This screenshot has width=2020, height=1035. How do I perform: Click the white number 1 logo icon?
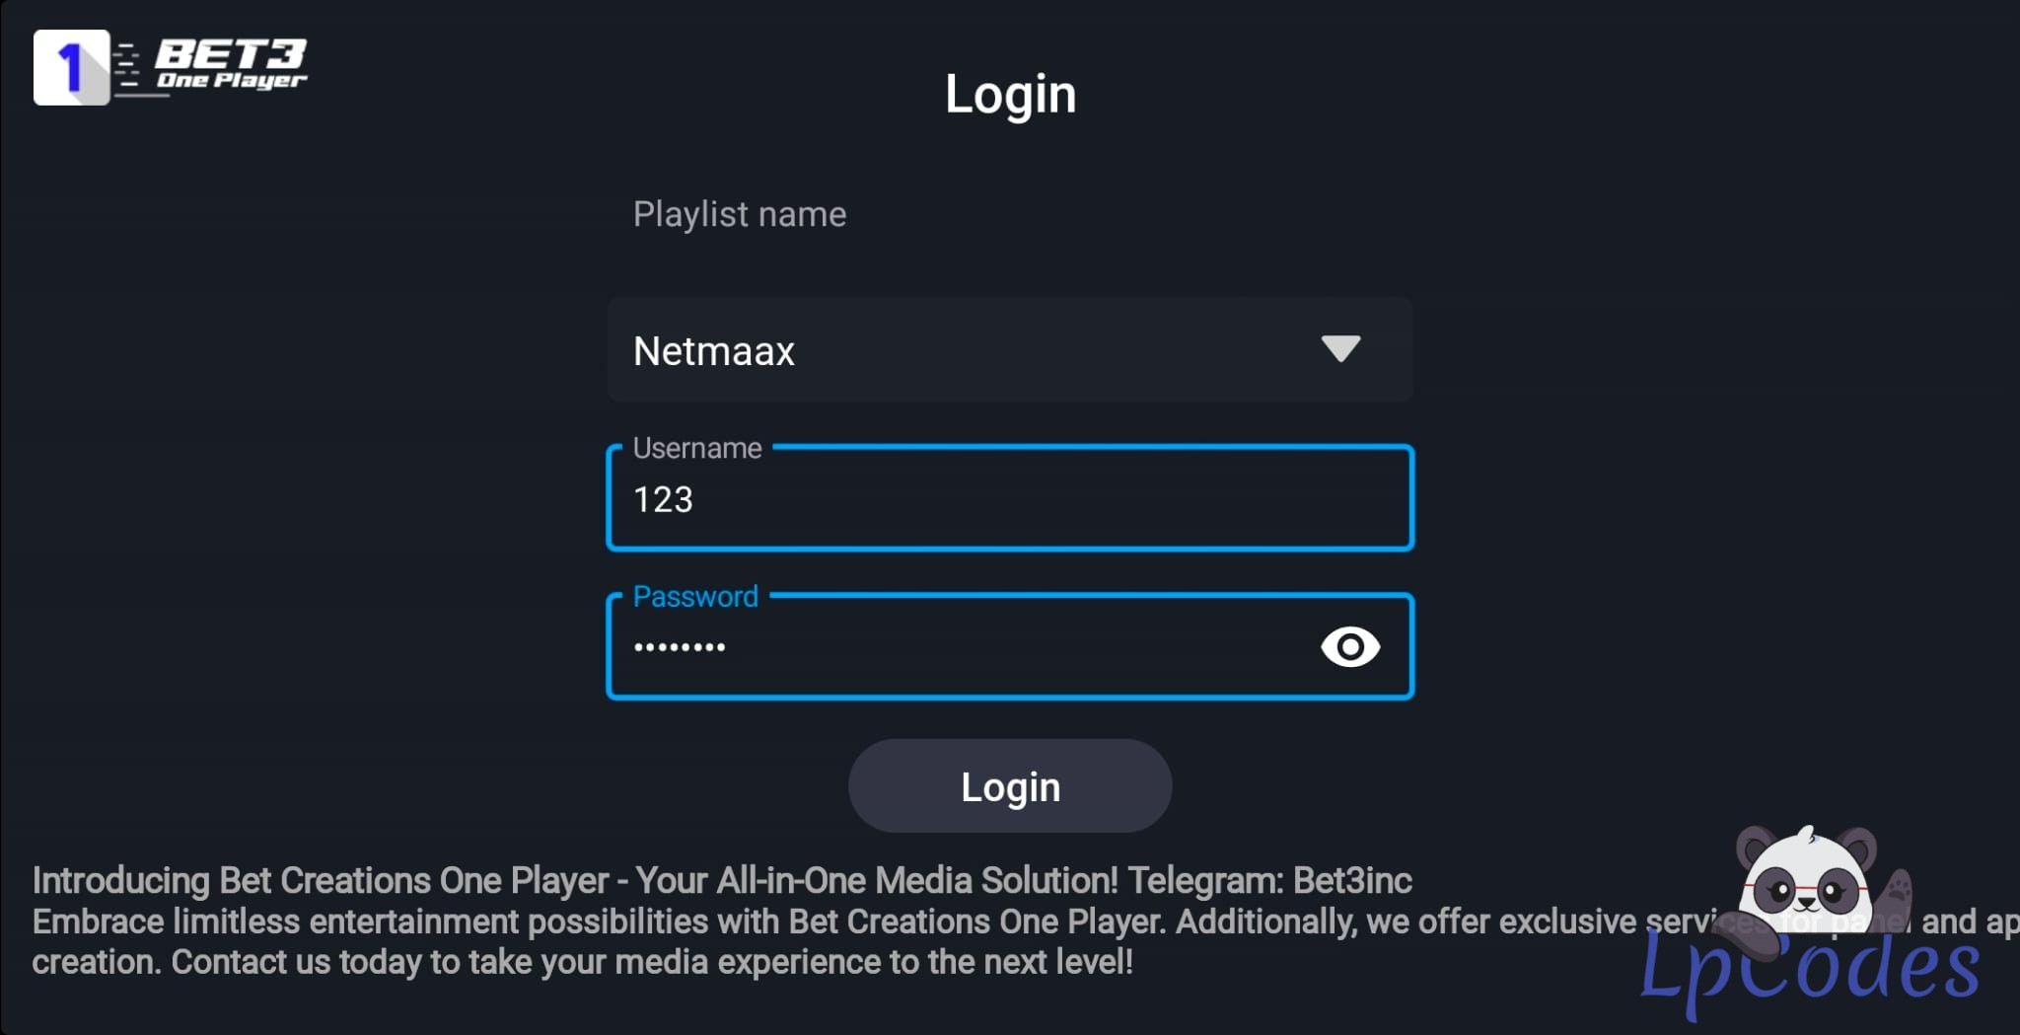tap(71, 67)
